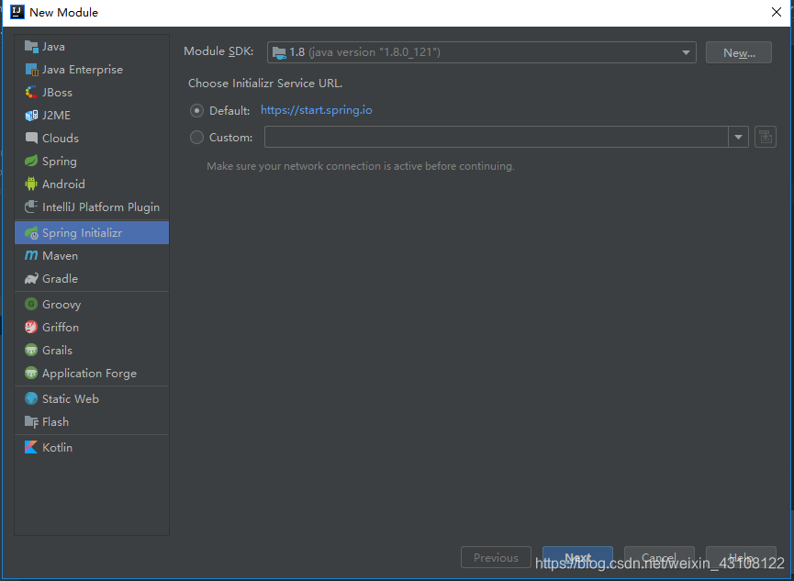Screen dimensions: 794x581
Task: Select the Static Web globe icon
Action: (x=31, y=398)
